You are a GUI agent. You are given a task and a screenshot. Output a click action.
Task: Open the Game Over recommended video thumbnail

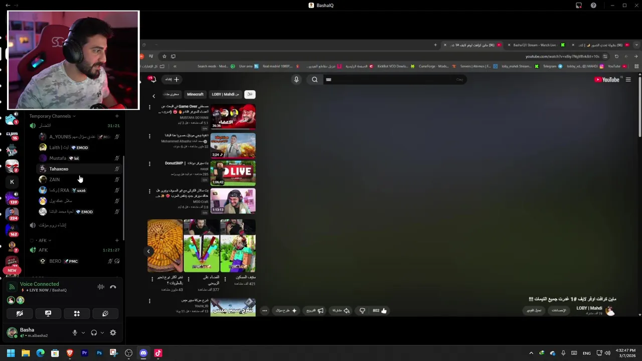pyautogui.click(x=233, y=116)
